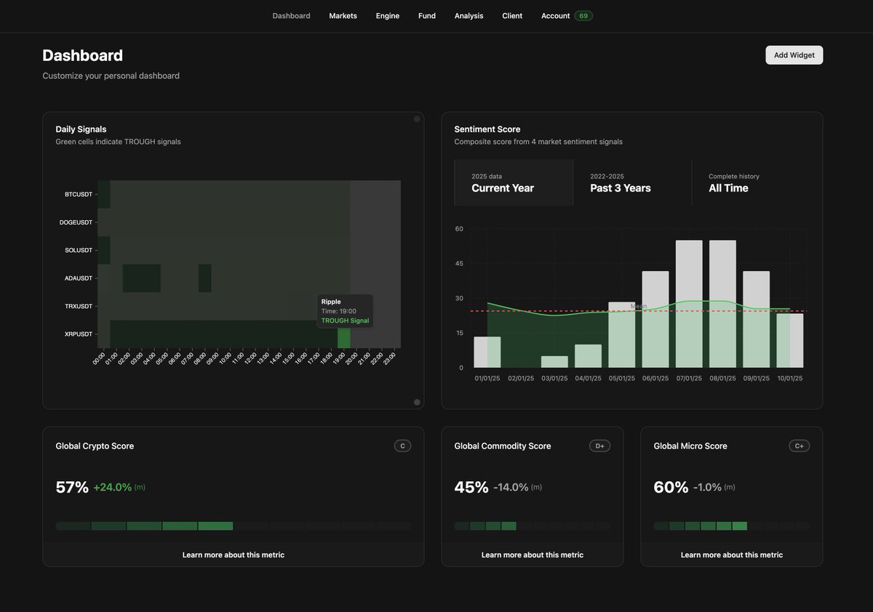
Task: Select the Past 3 Years time range
Action: (620, 182)
